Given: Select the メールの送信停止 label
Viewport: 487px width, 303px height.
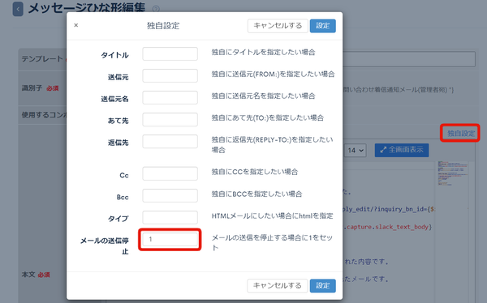Looking at the screenshot, I should (x=105, y=245).
